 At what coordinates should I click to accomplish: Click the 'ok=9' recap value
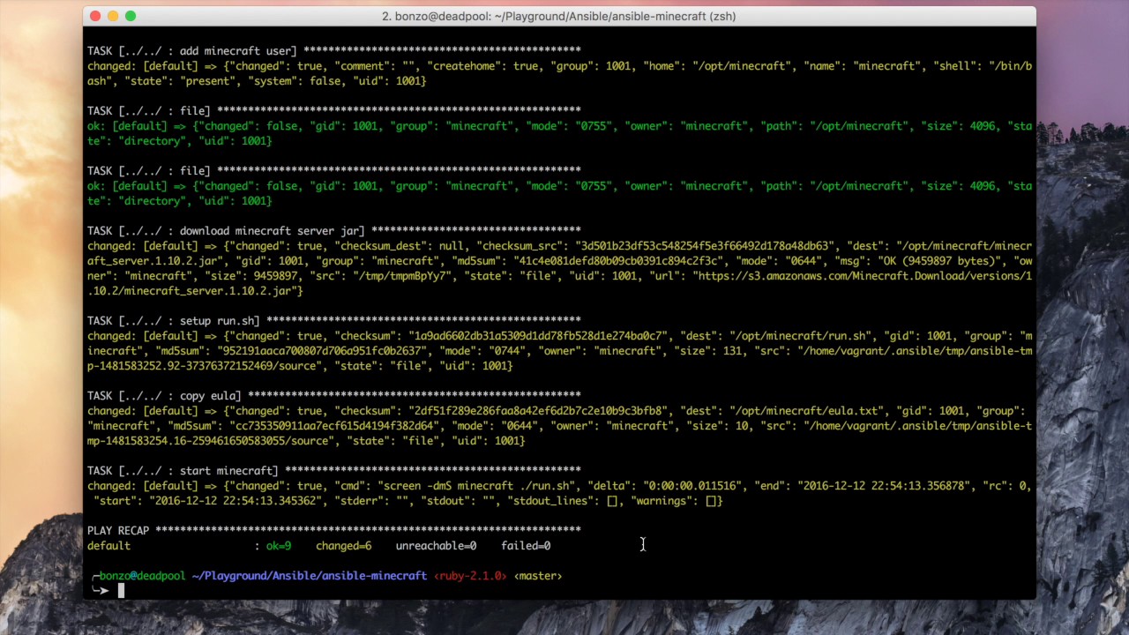pyautogui.click(x=279, y=546)
